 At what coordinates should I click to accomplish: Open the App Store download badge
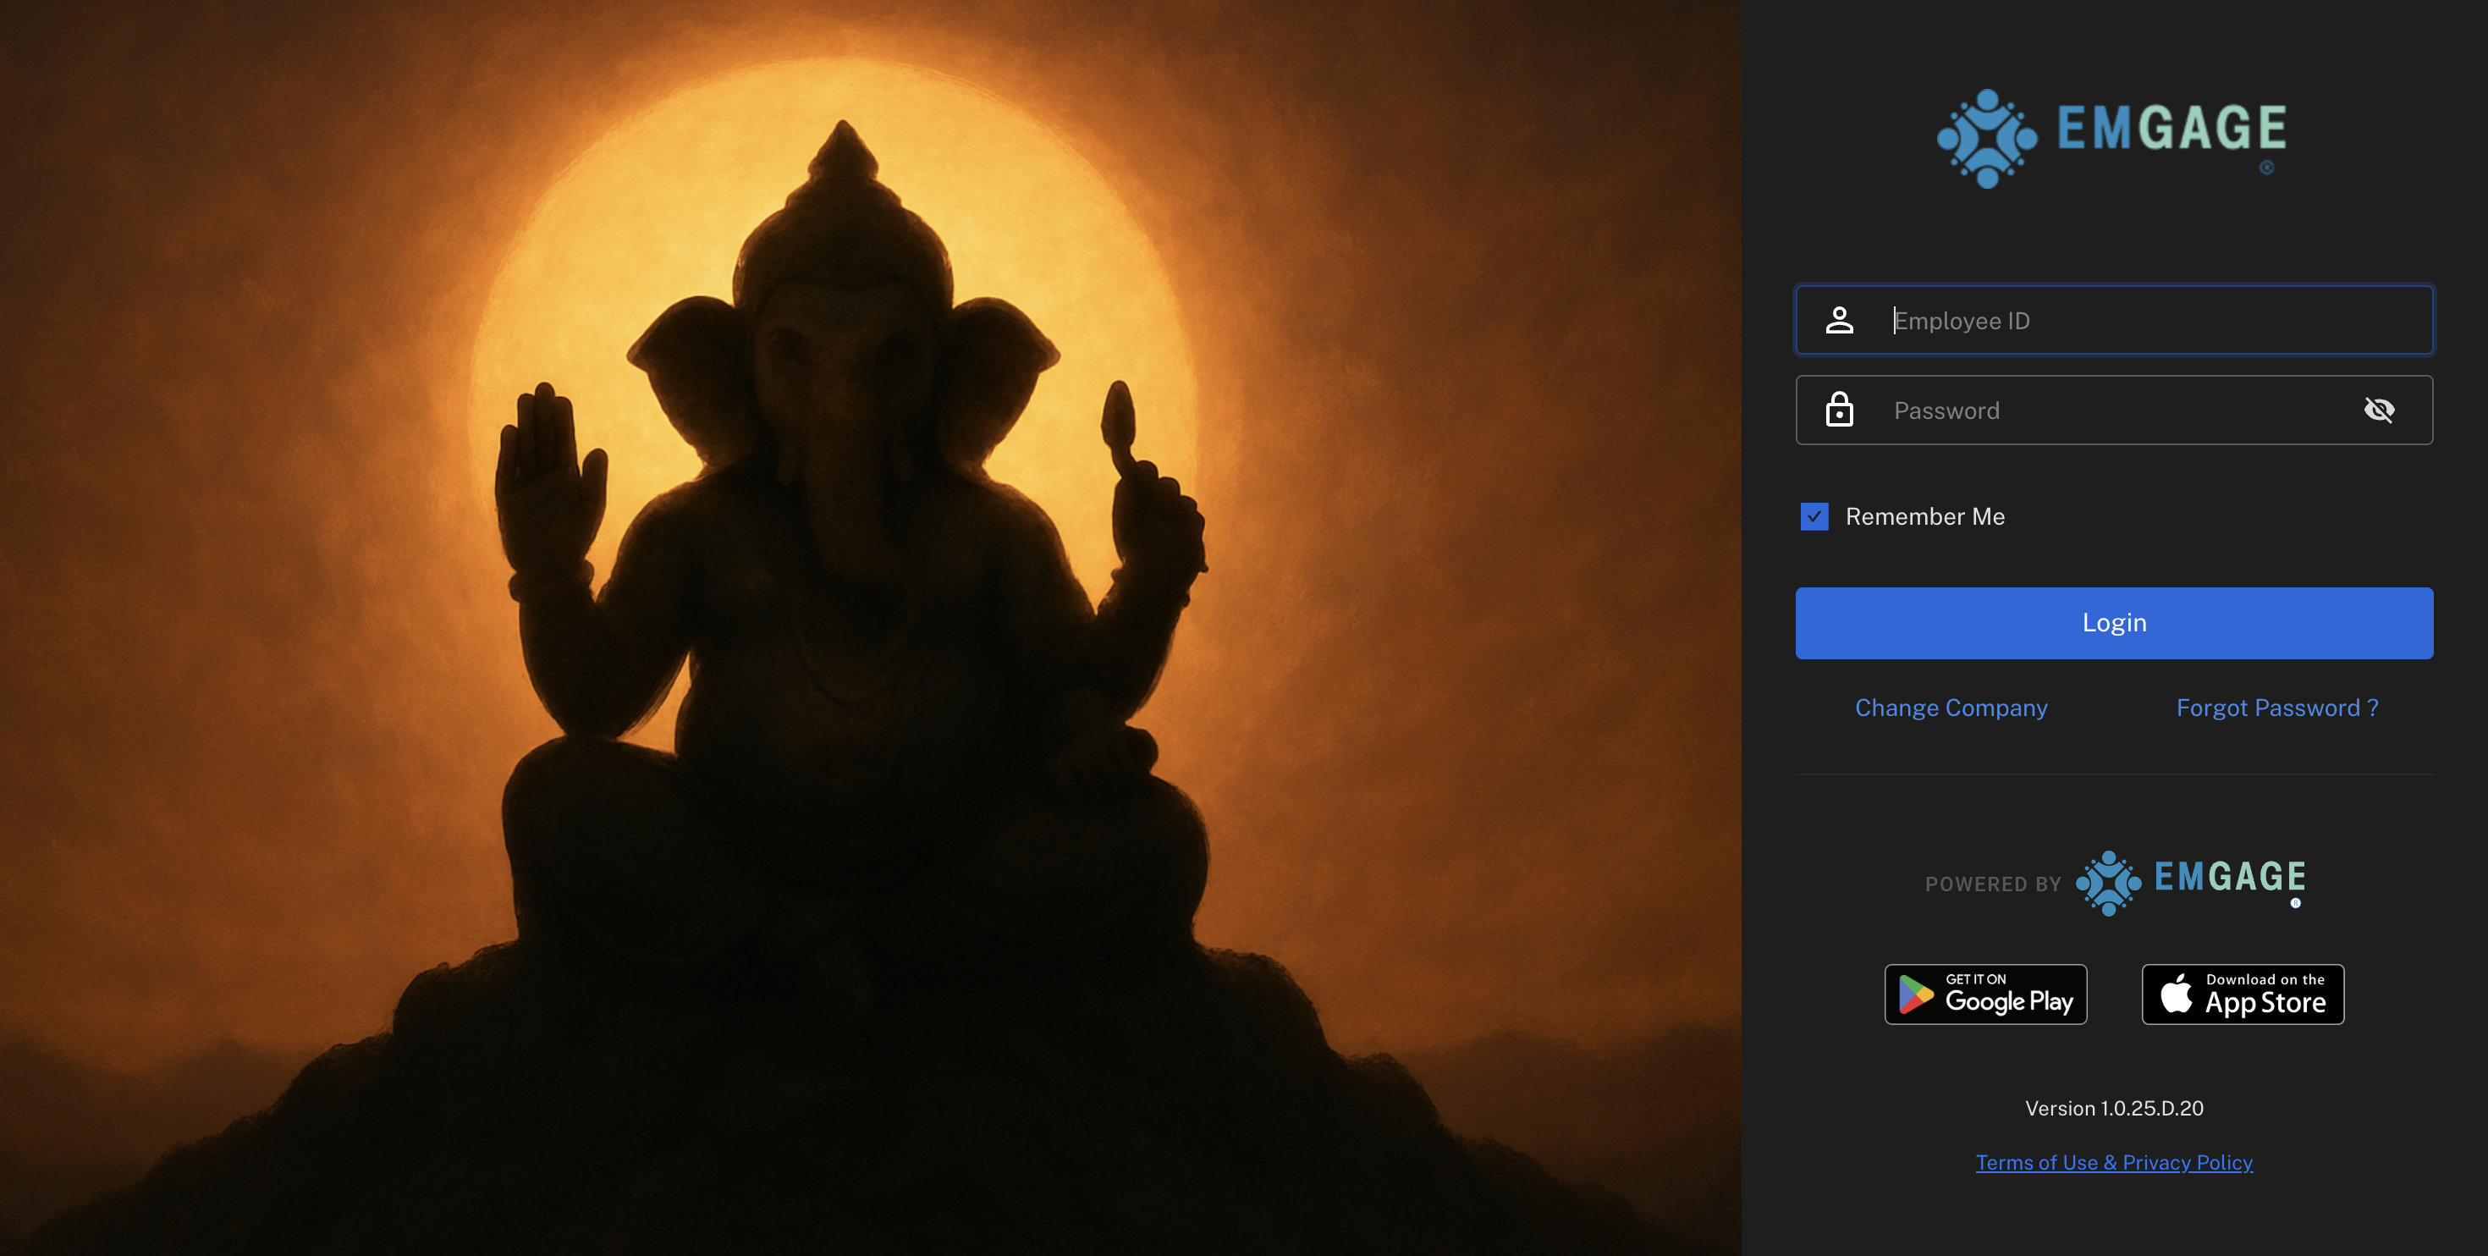click(x=2242, y=994)
